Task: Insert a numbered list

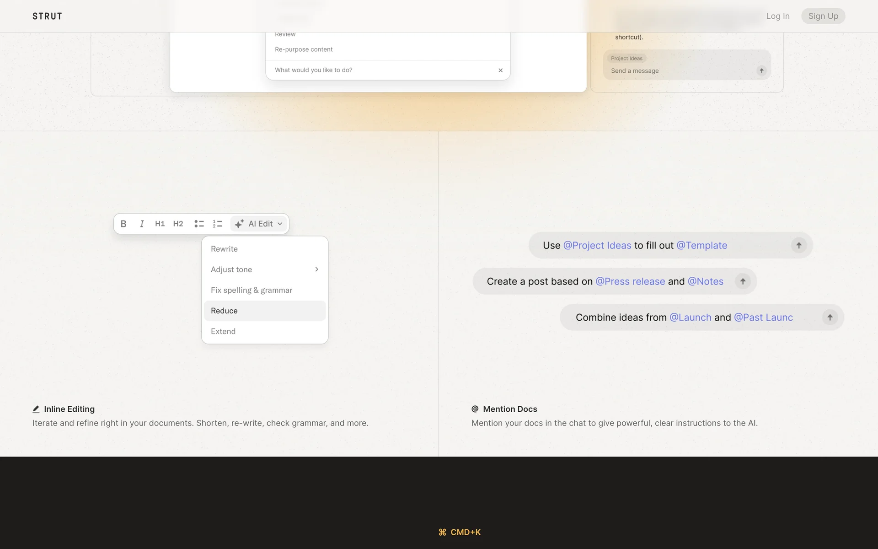Action: [x=217, y=224]
